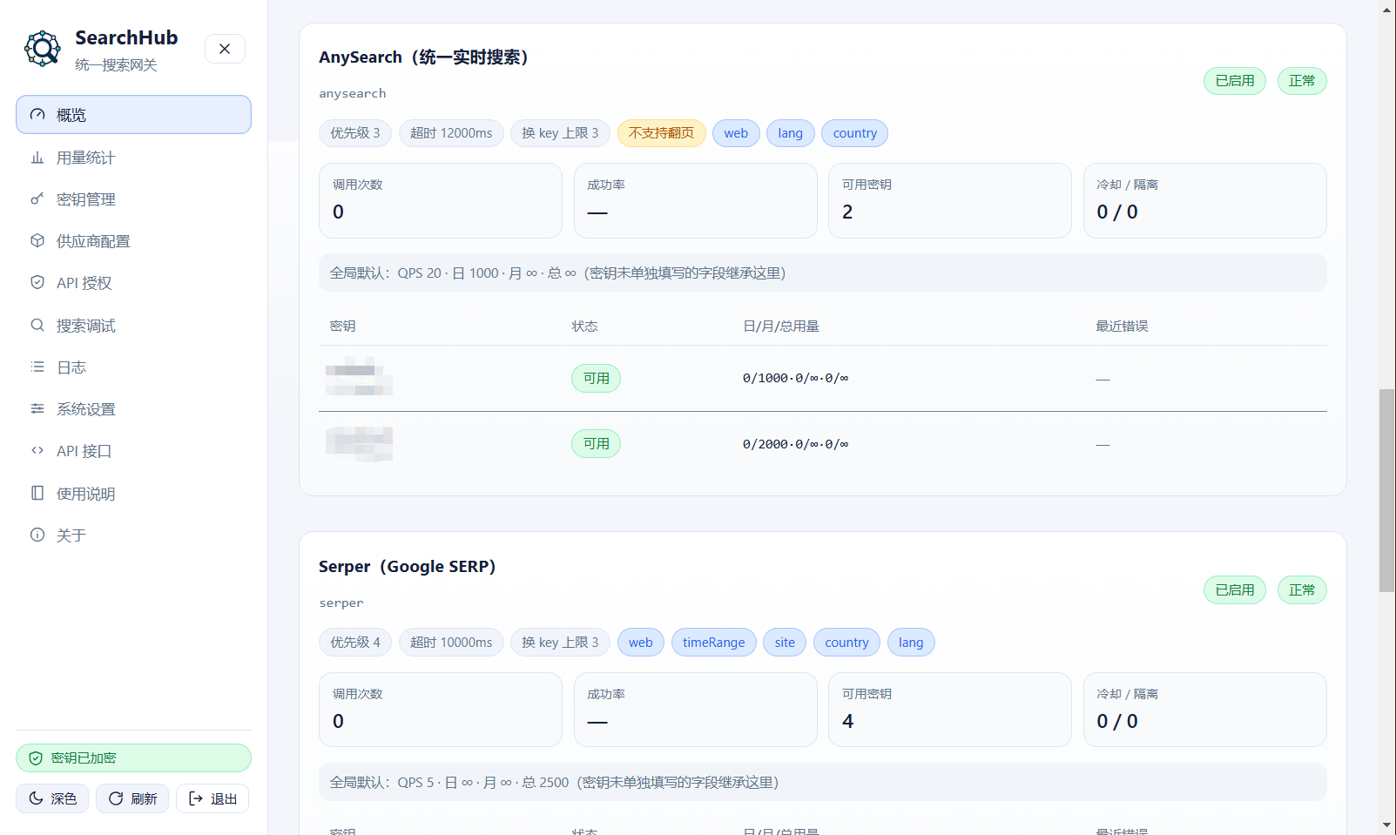This screenshot has height=835, width=1396.
Task: Open the 关于 page
Action: (x=133, y=535)
